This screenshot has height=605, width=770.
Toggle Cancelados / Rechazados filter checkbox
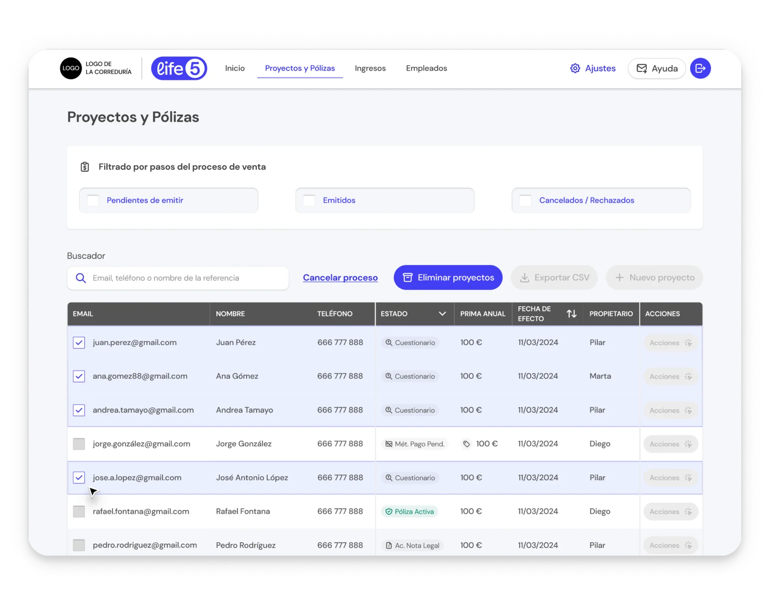526,201
